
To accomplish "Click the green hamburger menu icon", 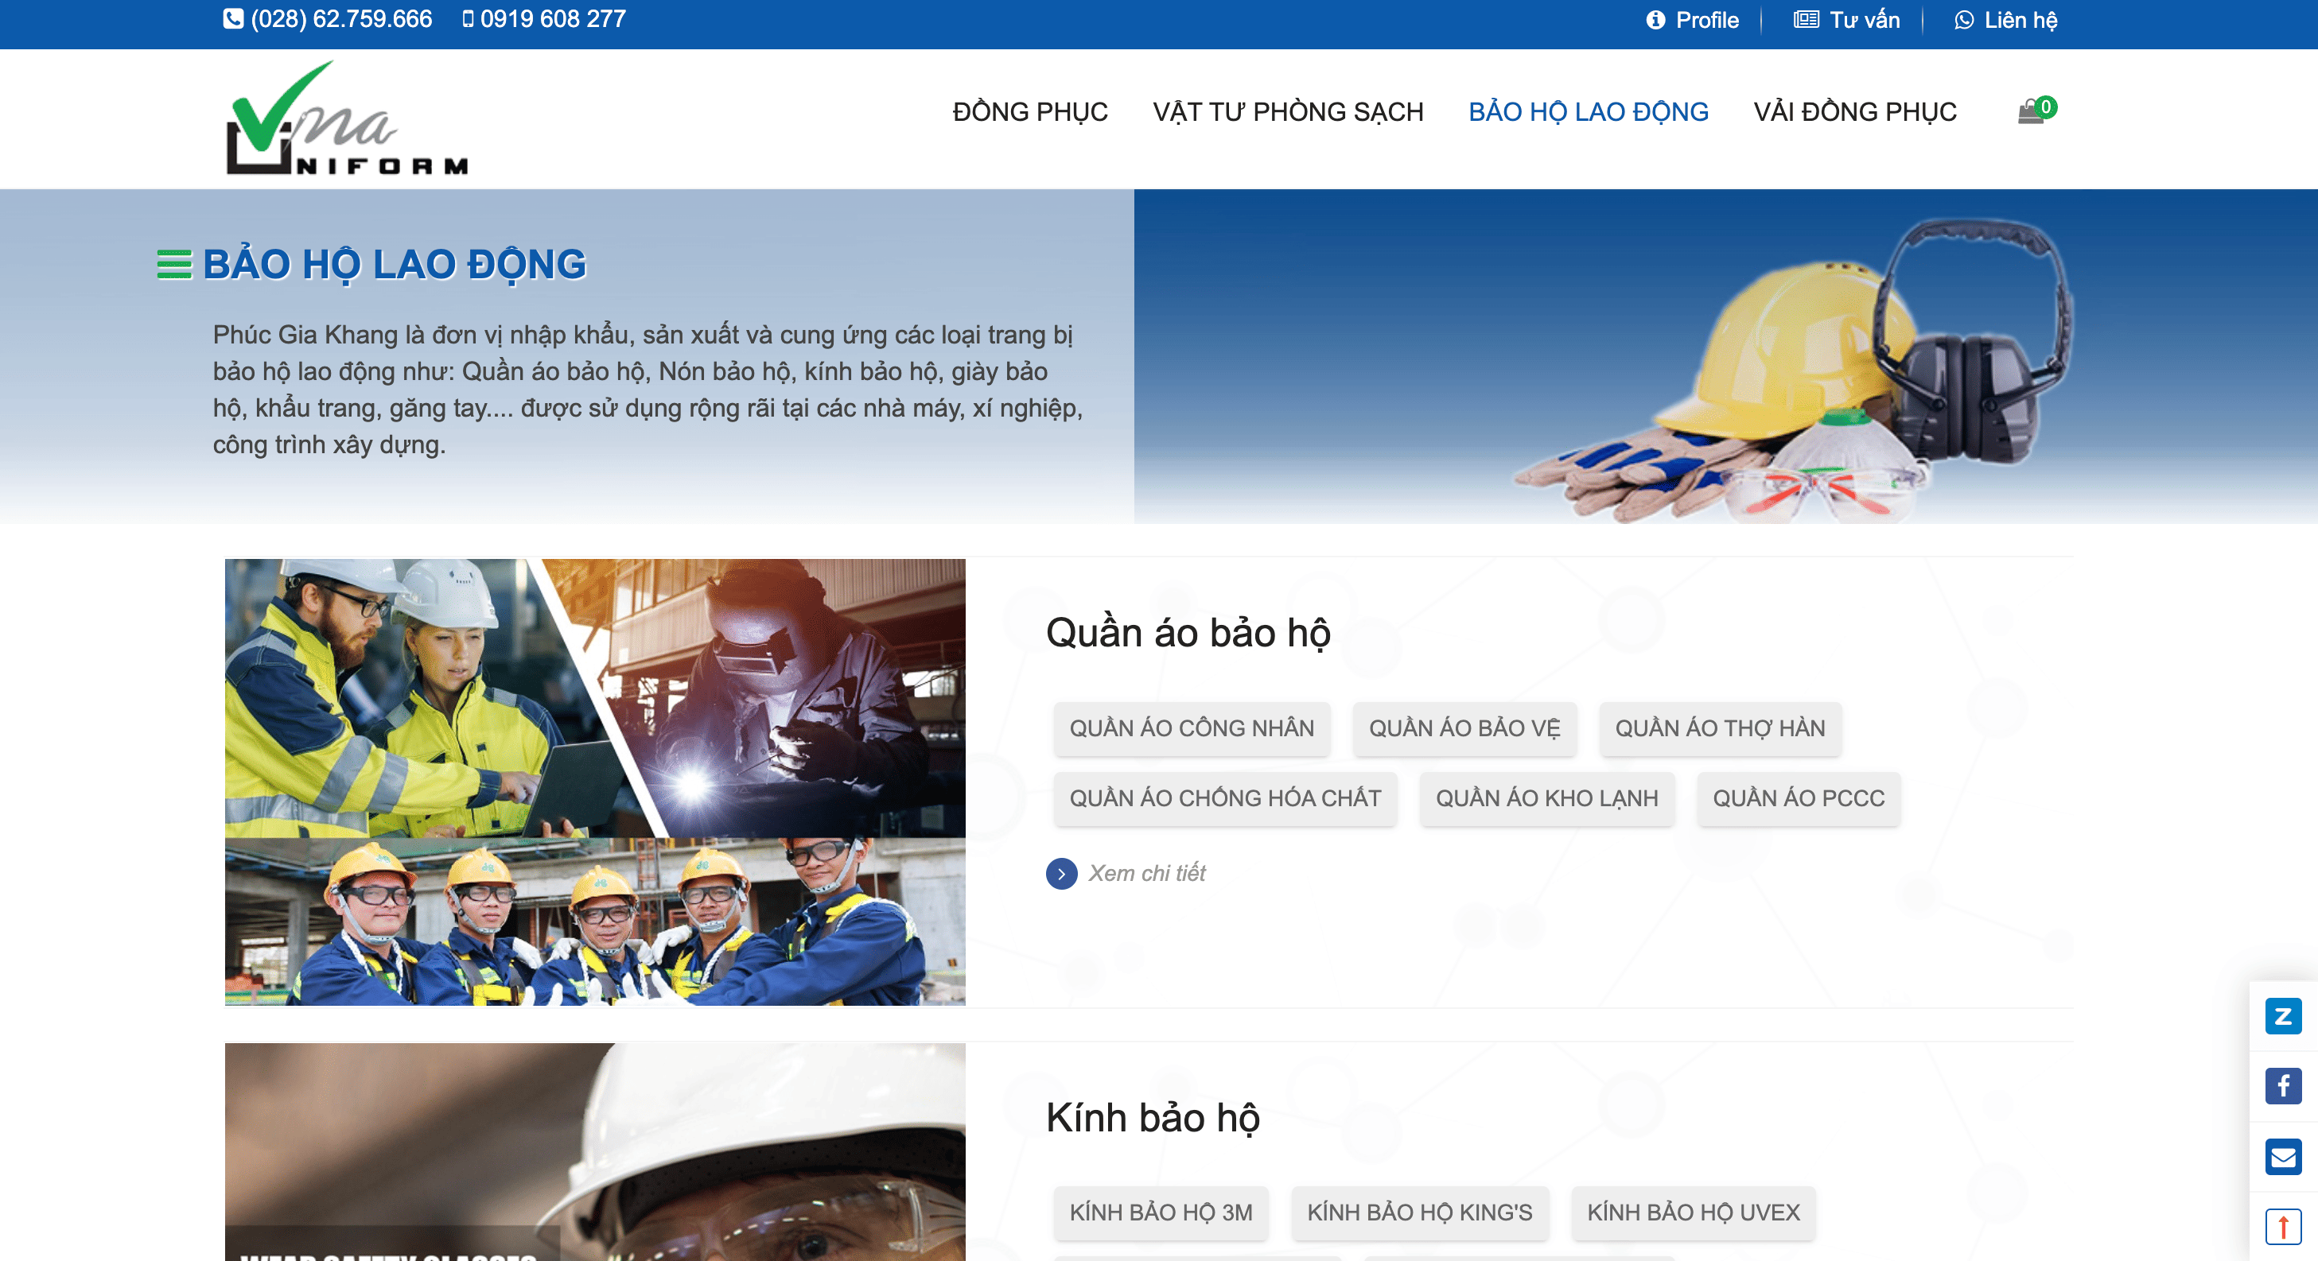I will [x=174, y=265].
